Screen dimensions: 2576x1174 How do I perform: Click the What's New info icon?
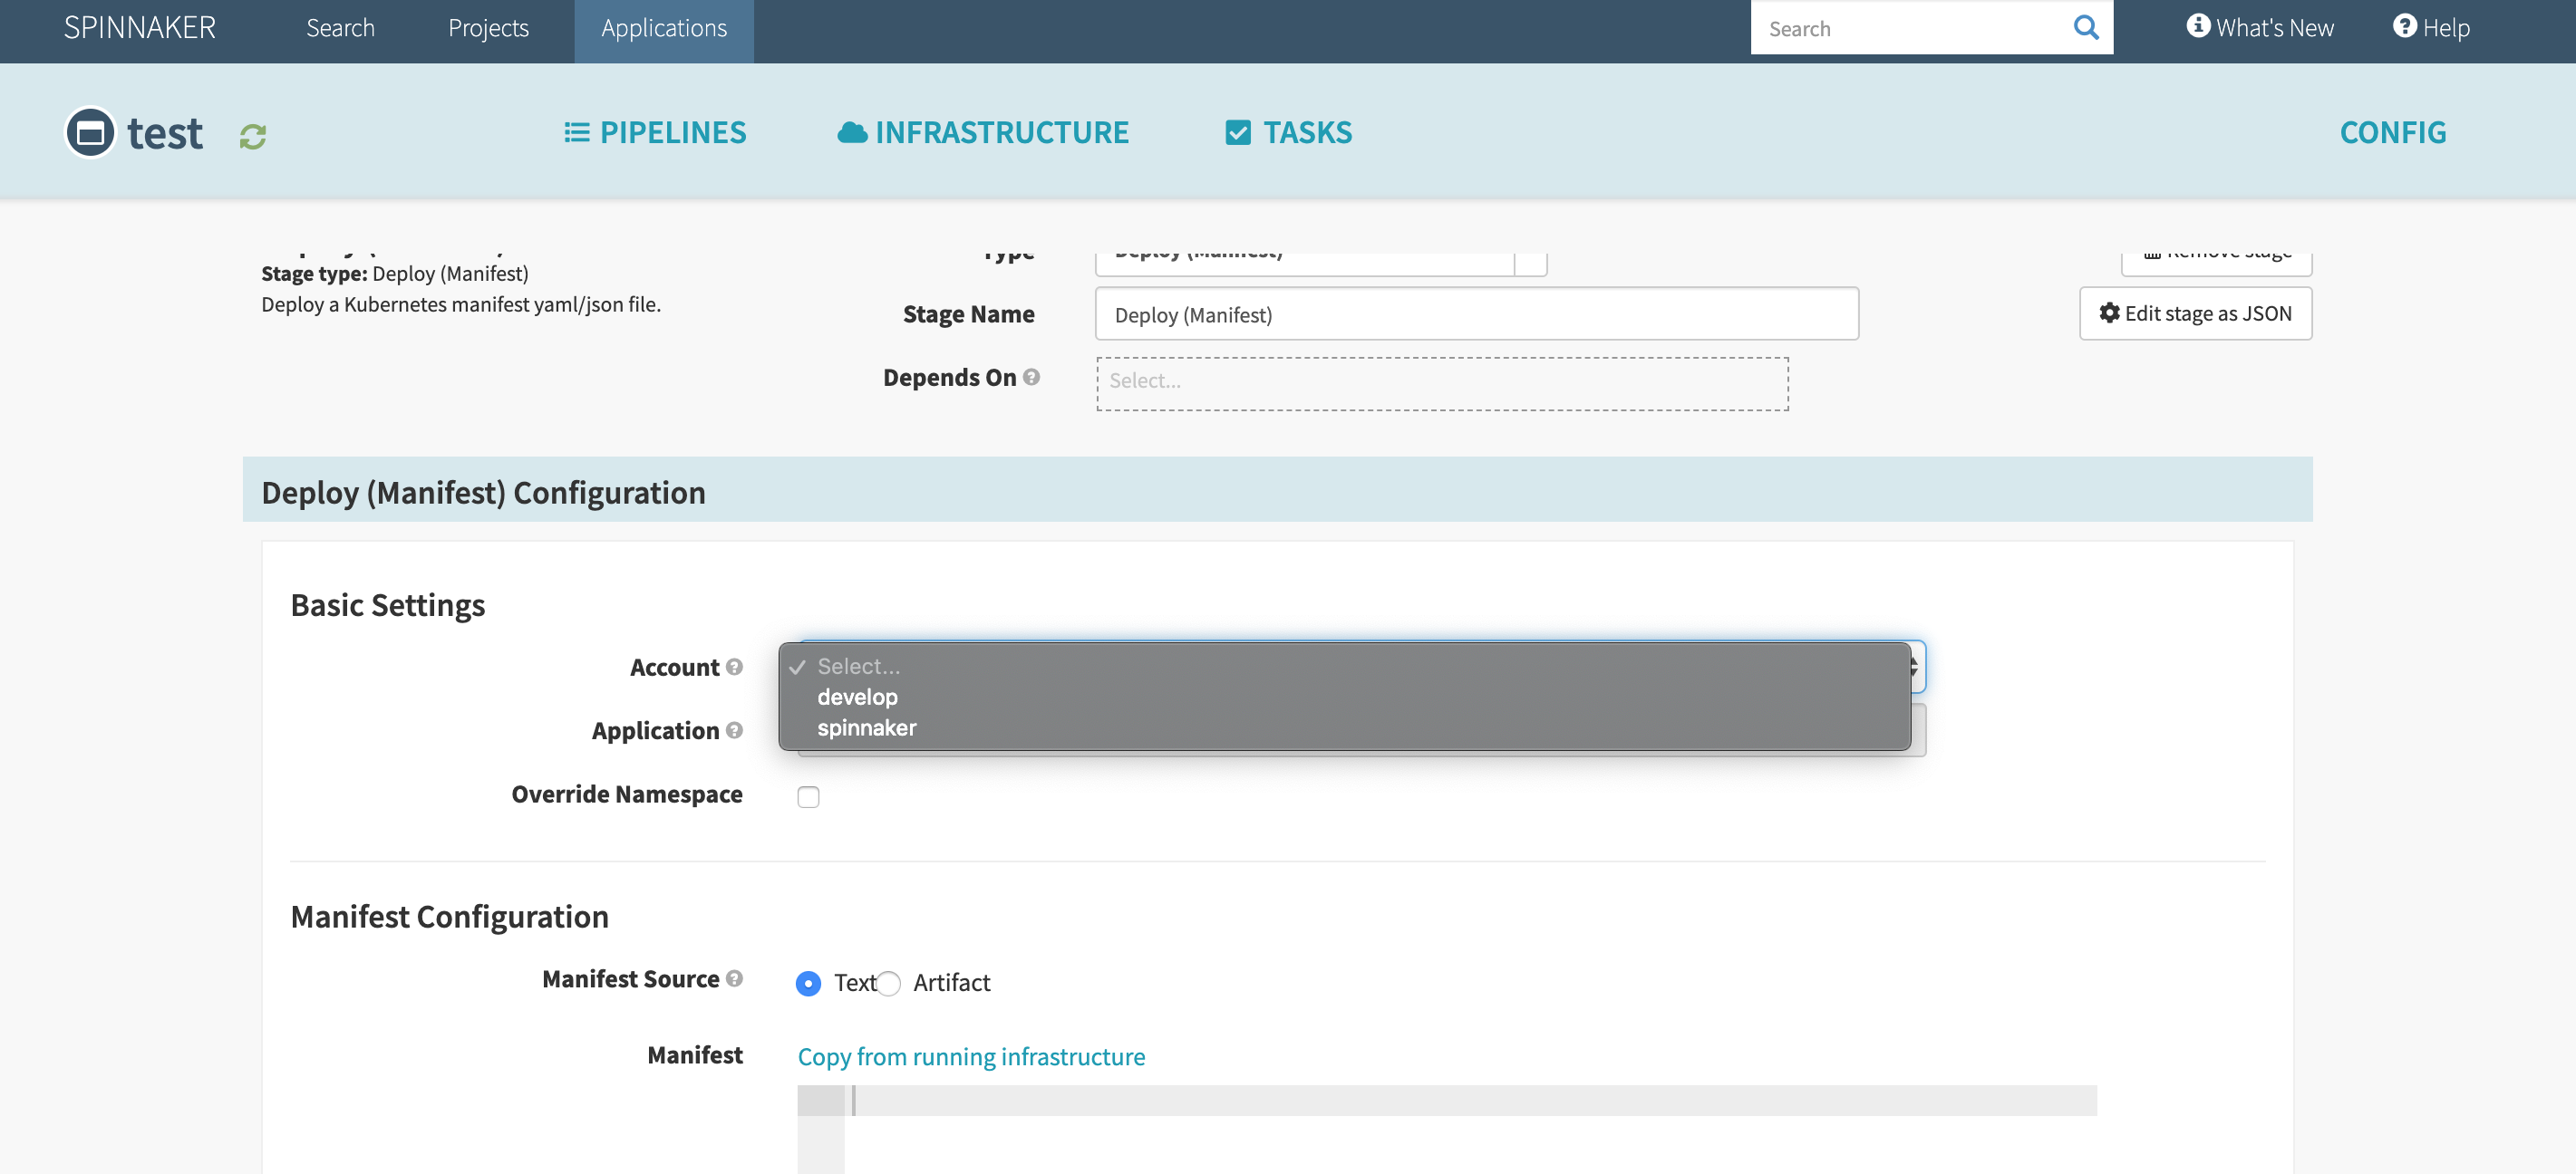pyautogui.click(x=2198, y=26)
